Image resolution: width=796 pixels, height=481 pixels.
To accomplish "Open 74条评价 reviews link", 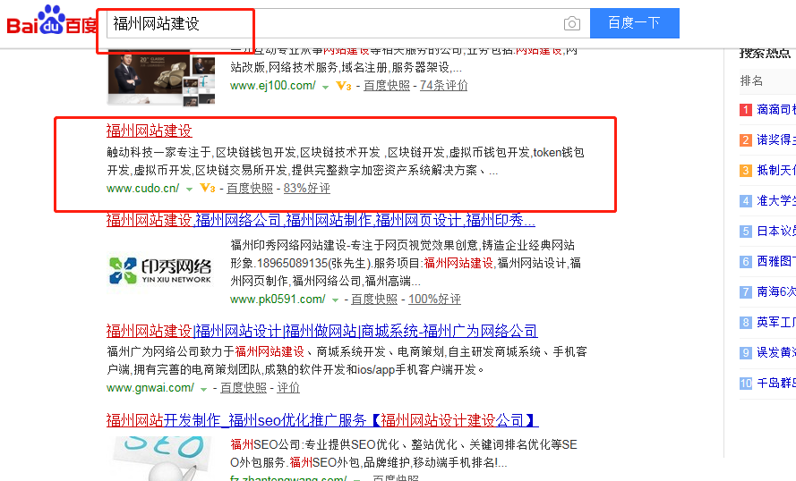I will [443, 86].
